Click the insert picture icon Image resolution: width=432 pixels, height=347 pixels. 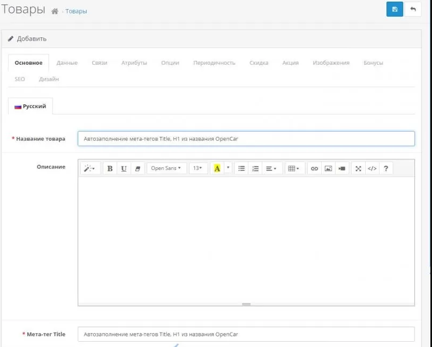click(x=328, y=168)
